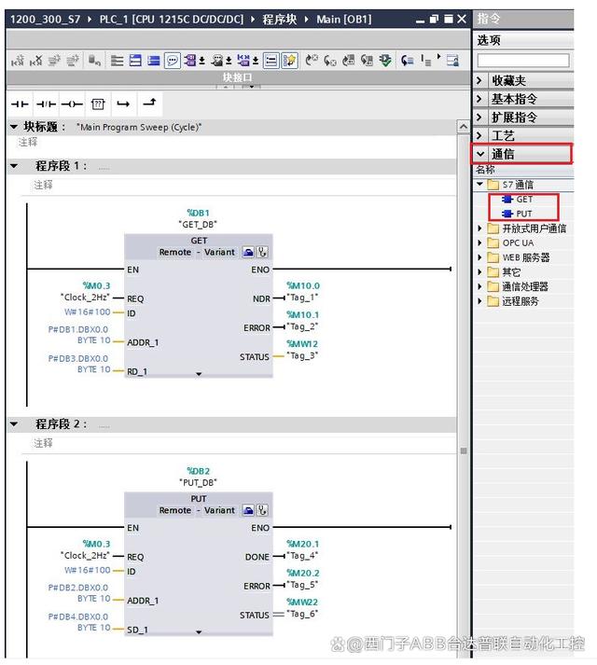The width and height of the screenshot is (597, 665).
Task: Click the gray-lines network view toolbar icon
Action: [x=118, y=61]
